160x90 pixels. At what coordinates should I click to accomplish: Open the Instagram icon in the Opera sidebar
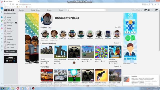point(2,28)
